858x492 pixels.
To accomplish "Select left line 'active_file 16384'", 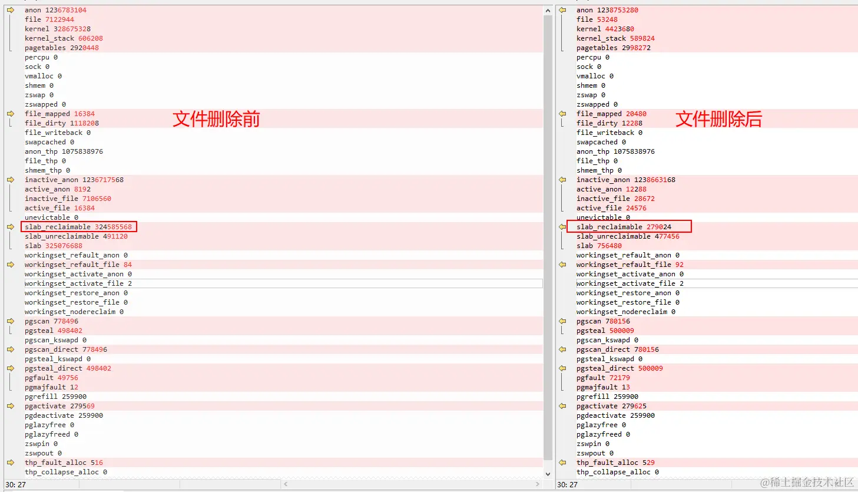I will pos(59,208).
